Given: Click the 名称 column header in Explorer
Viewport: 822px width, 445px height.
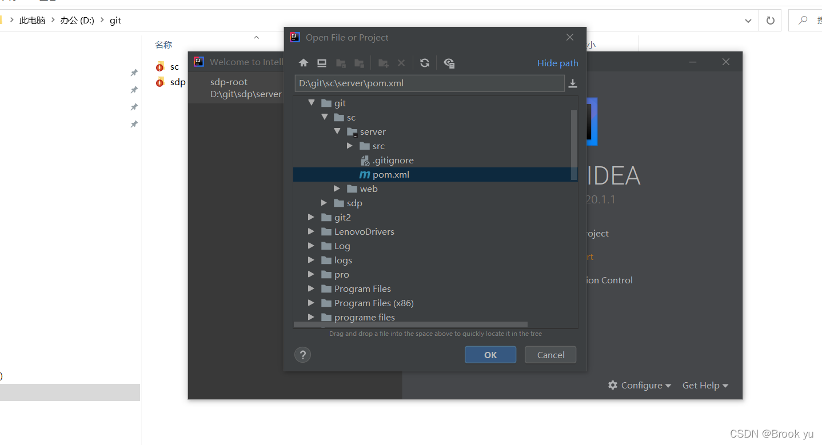Looking at the screenshot, I should (163, 45).
